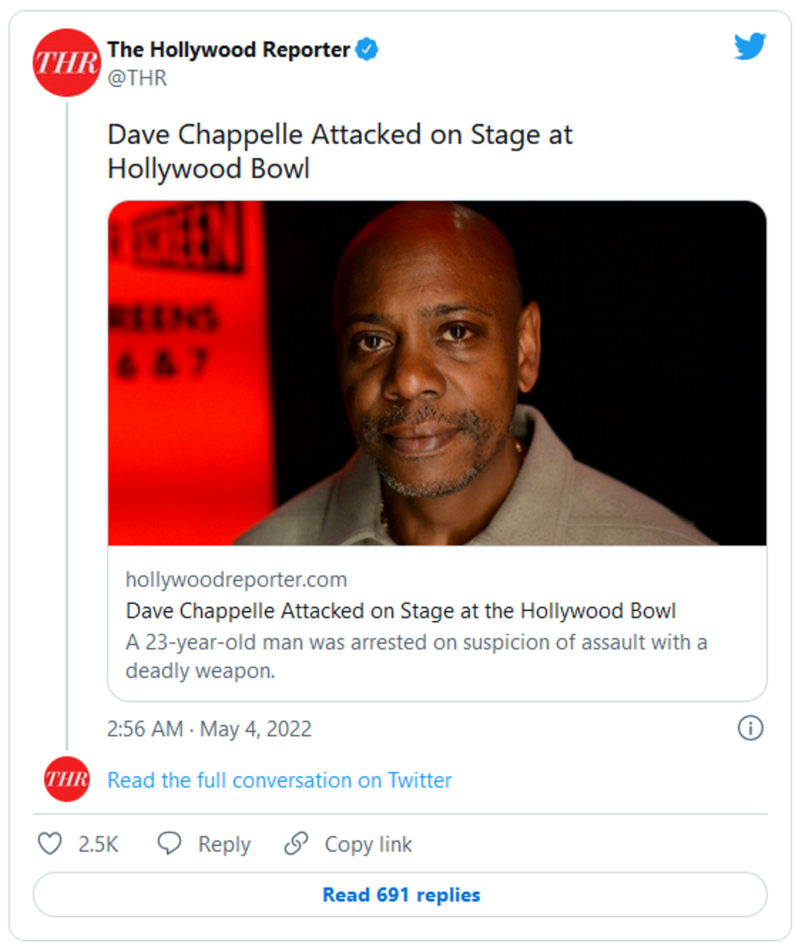802x950 pixels.
Task: Like the tweet with the heart icon
Action: tap(51, 843)
